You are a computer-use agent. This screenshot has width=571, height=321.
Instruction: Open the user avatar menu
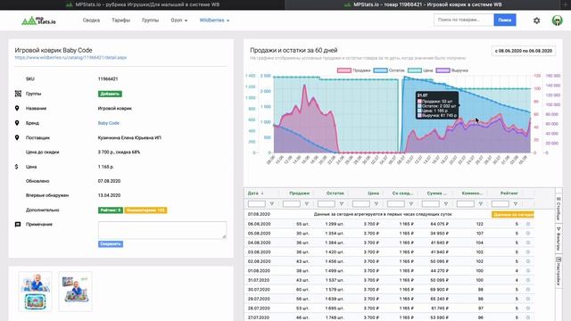point(557,21)
